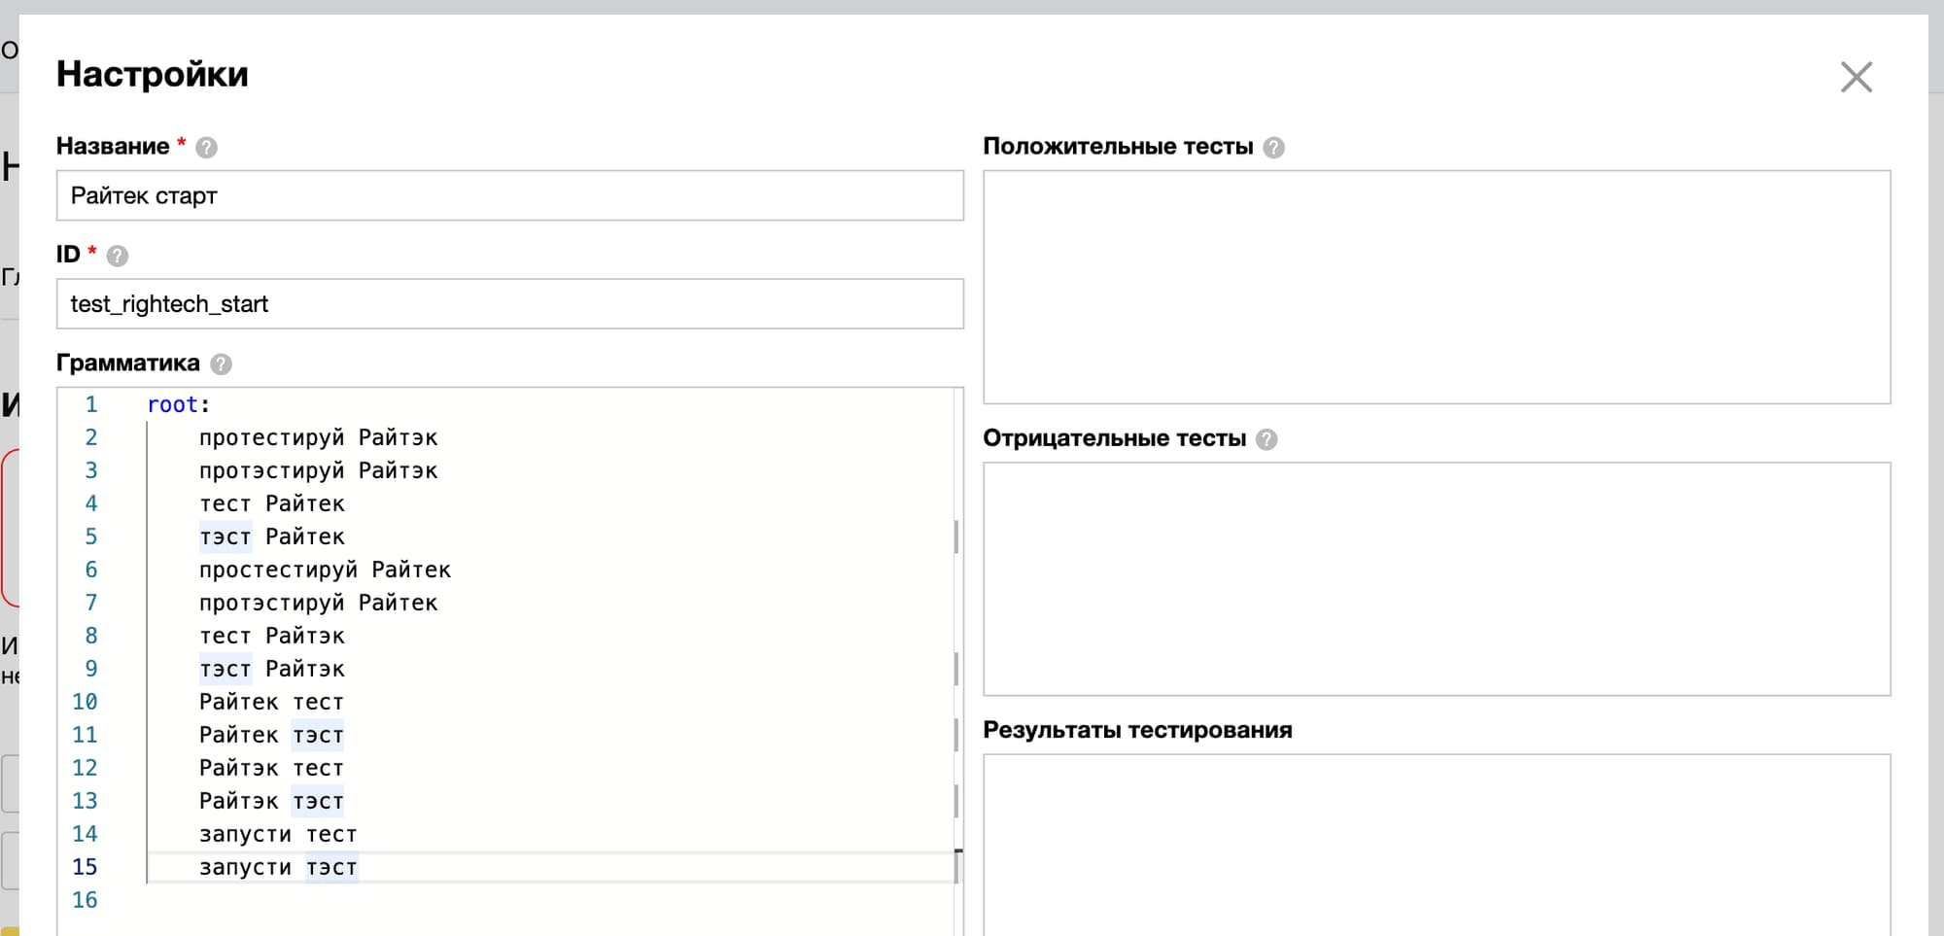The width and height of the screenshot is (1944, 936).
Task: Click help icon for Отрицательные тесты
Action: (x=1266, y=439)
